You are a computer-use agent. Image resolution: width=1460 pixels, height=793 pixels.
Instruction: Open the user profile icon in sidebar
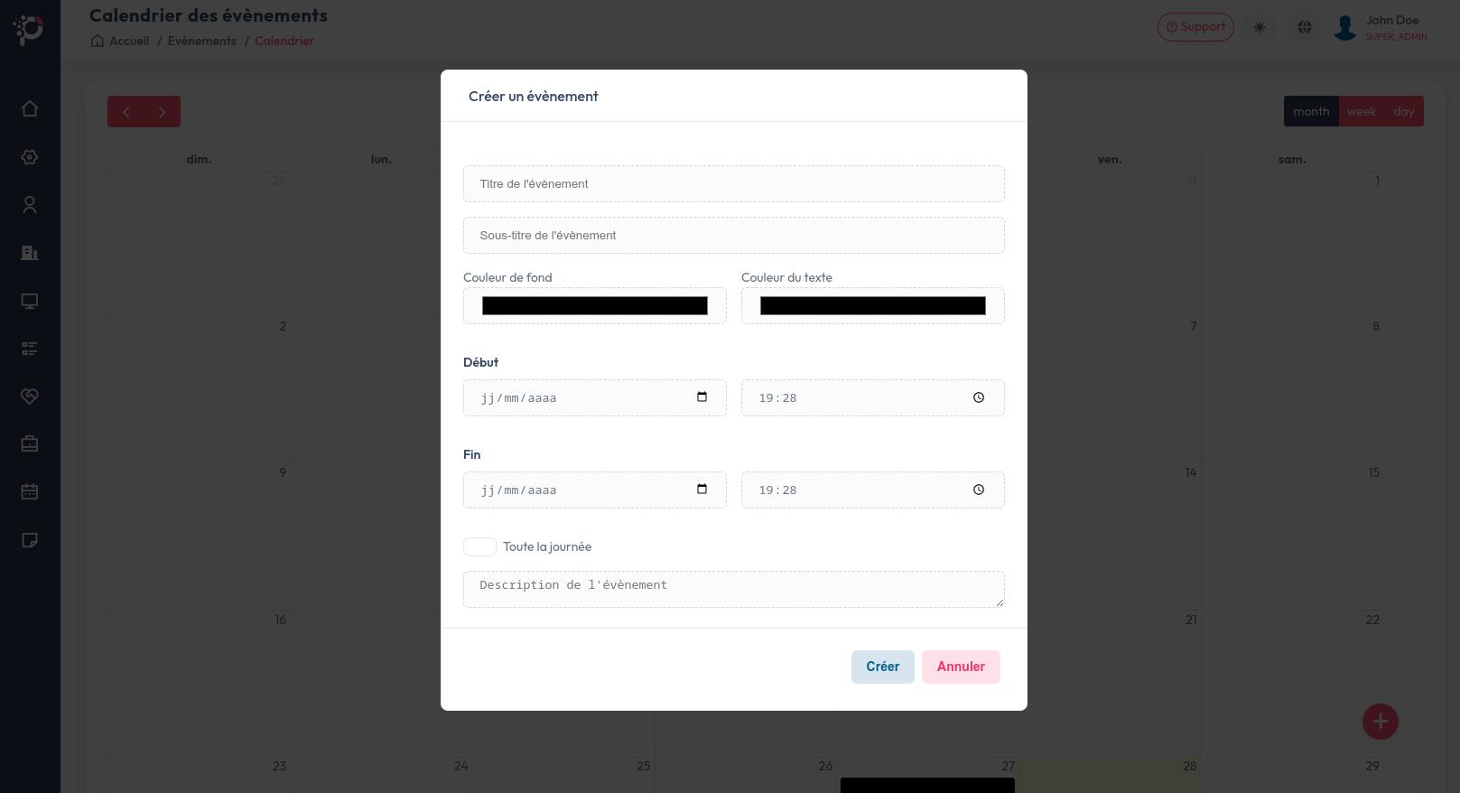pyautogui.click(x=30, y=205)
